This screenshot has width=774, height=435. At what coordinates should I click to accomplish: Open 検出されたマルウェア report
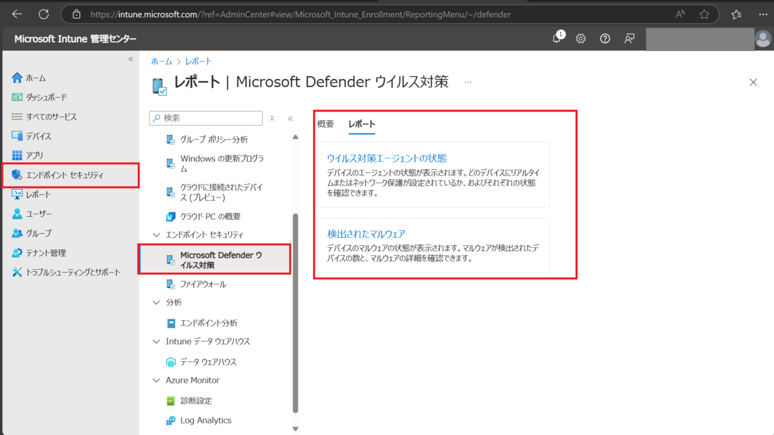(366, 234)
